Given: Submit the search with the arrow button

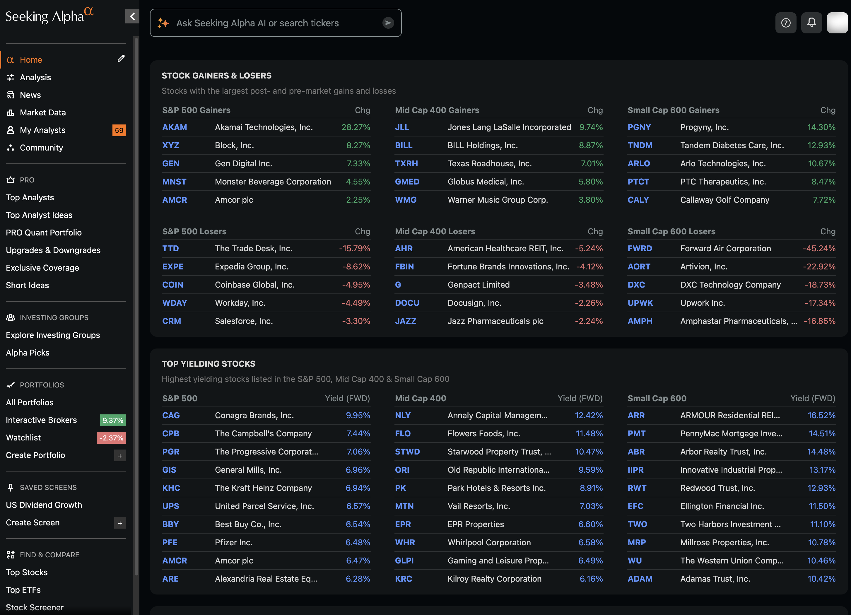Looking at the screenshot, I should [388, 23].
